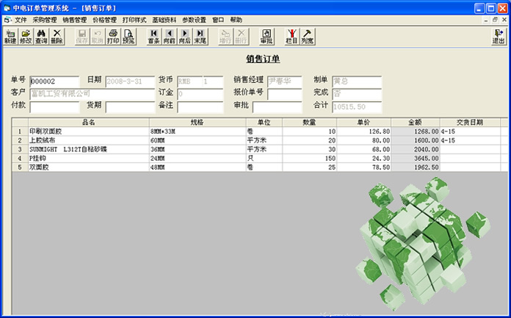
Task: Click the 单价 column header
Action: tap(363, 123)
